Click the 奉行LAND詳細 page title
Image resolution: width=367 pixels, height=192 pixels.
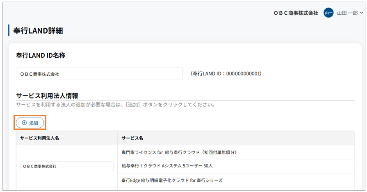(x=38, y=31)
